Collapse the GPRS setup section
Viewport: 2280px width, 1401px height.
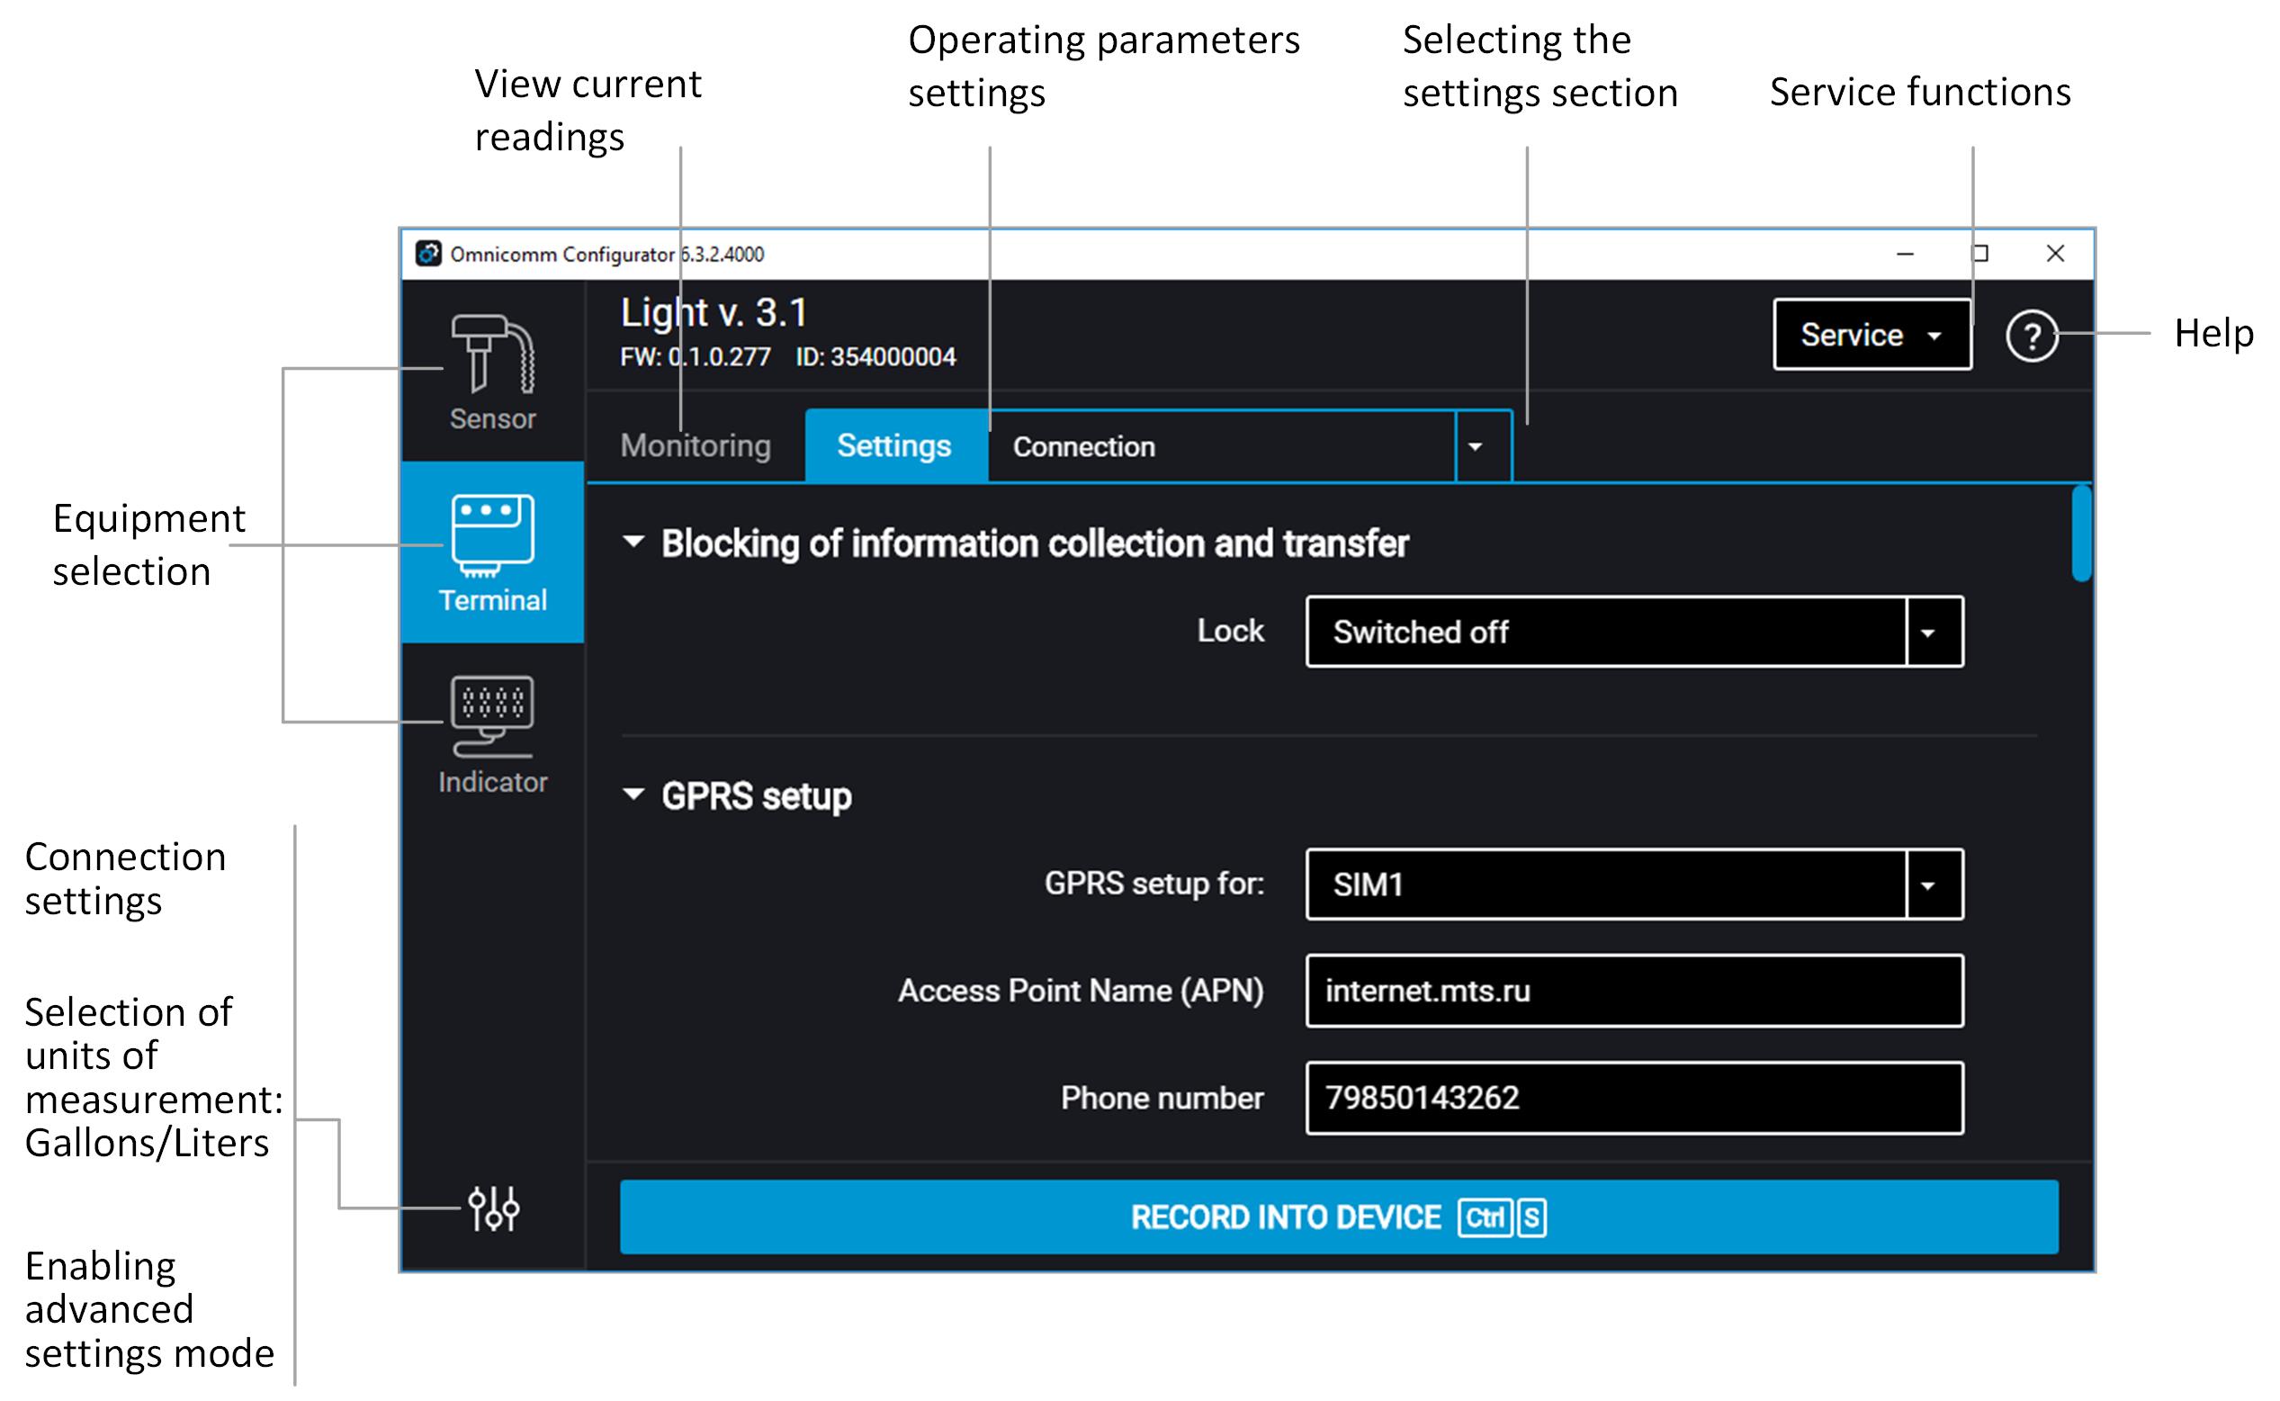point(633,795)
